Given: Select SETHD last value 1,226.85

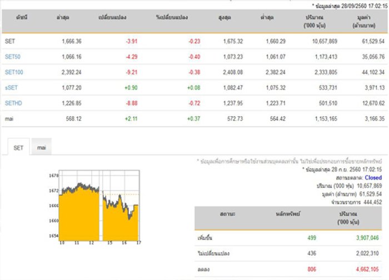Looking at the screenshot, I should click(x=72, y=103).
